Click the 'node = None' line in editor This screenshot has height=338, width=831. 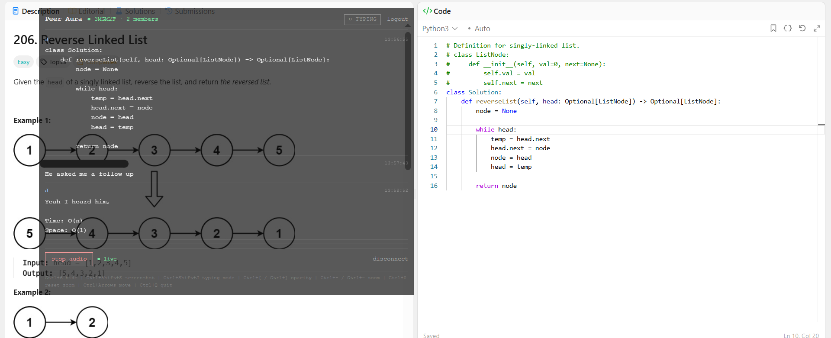pos(496,111)
